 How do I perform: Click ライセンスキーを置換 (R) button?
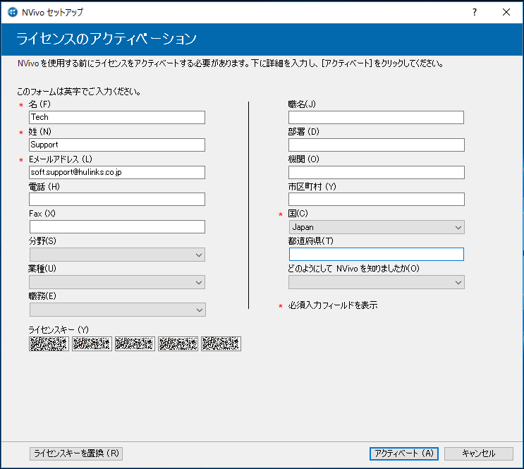(x=76, y=453)
